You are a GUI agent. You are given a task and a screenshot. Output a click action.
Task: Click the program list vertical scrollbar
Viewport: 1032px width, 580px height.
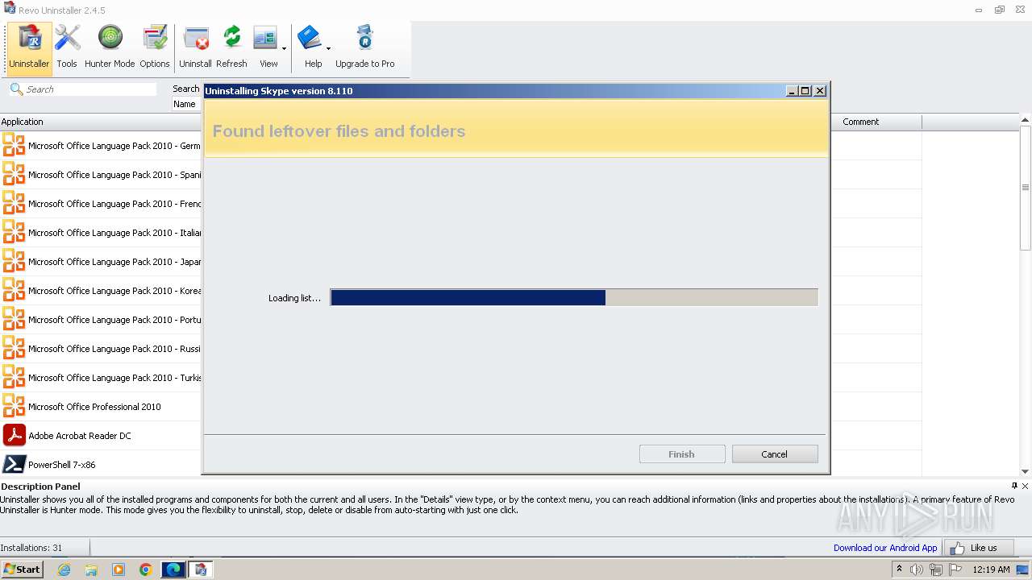[1026, 188]
